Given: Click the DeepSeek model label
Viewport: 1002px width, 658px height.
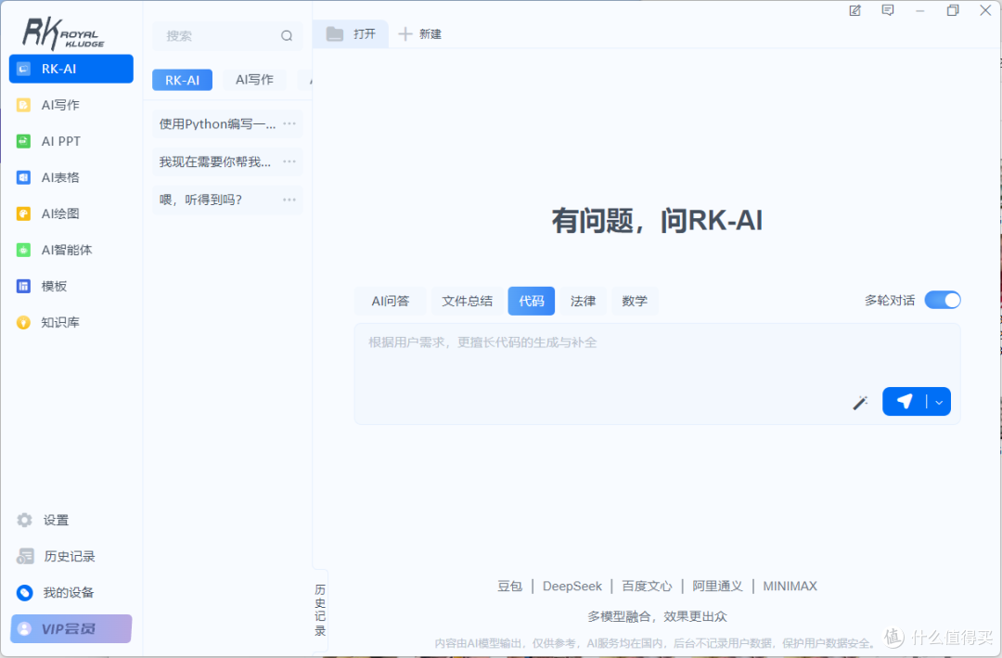Looking at the screenshot, I should point(572,586).
